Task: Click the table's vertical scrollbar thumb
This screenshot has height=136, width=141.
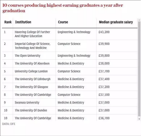Action: 139,69
